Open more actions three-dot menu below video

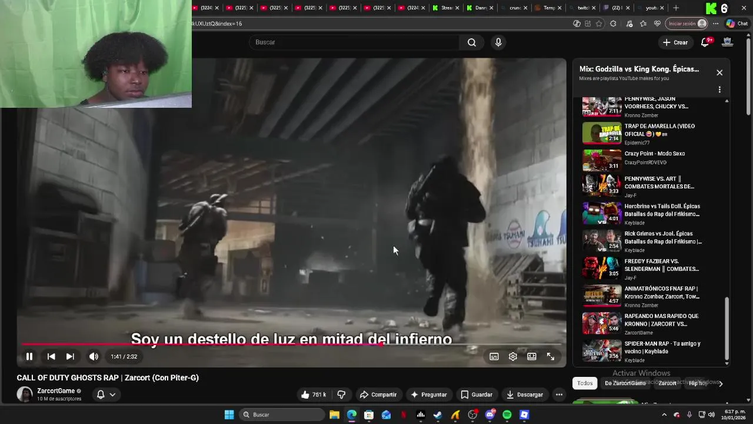click(x=559, y=395)
